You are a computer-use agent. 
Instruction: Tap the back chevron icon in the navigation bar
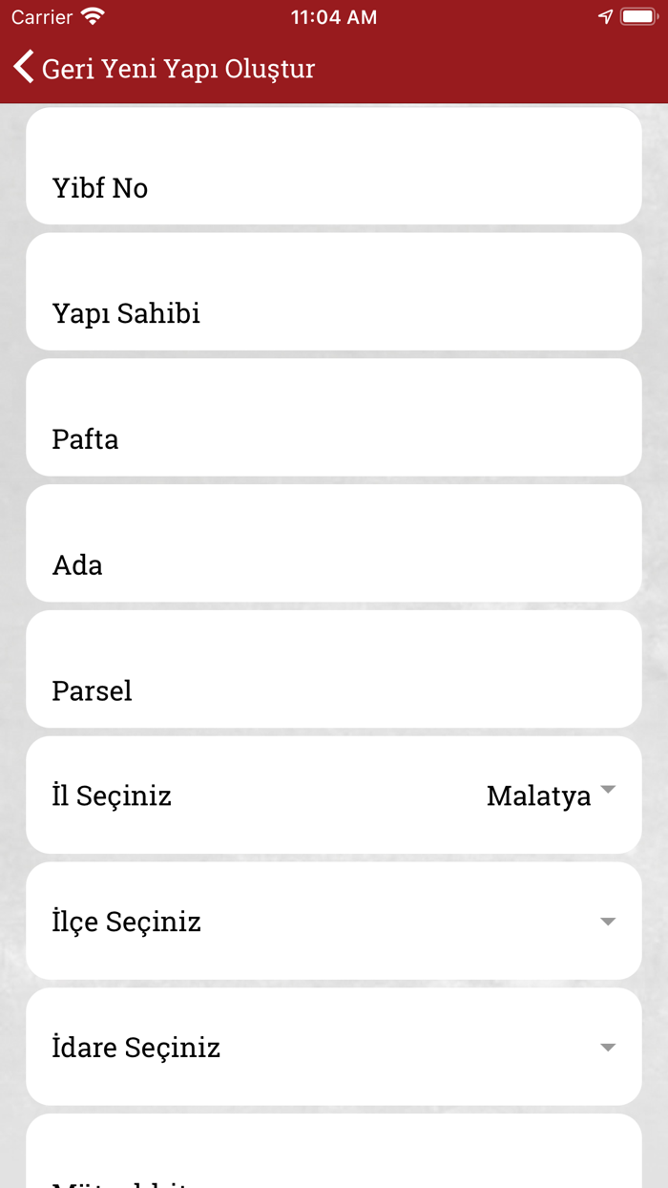tap(22, 67)
